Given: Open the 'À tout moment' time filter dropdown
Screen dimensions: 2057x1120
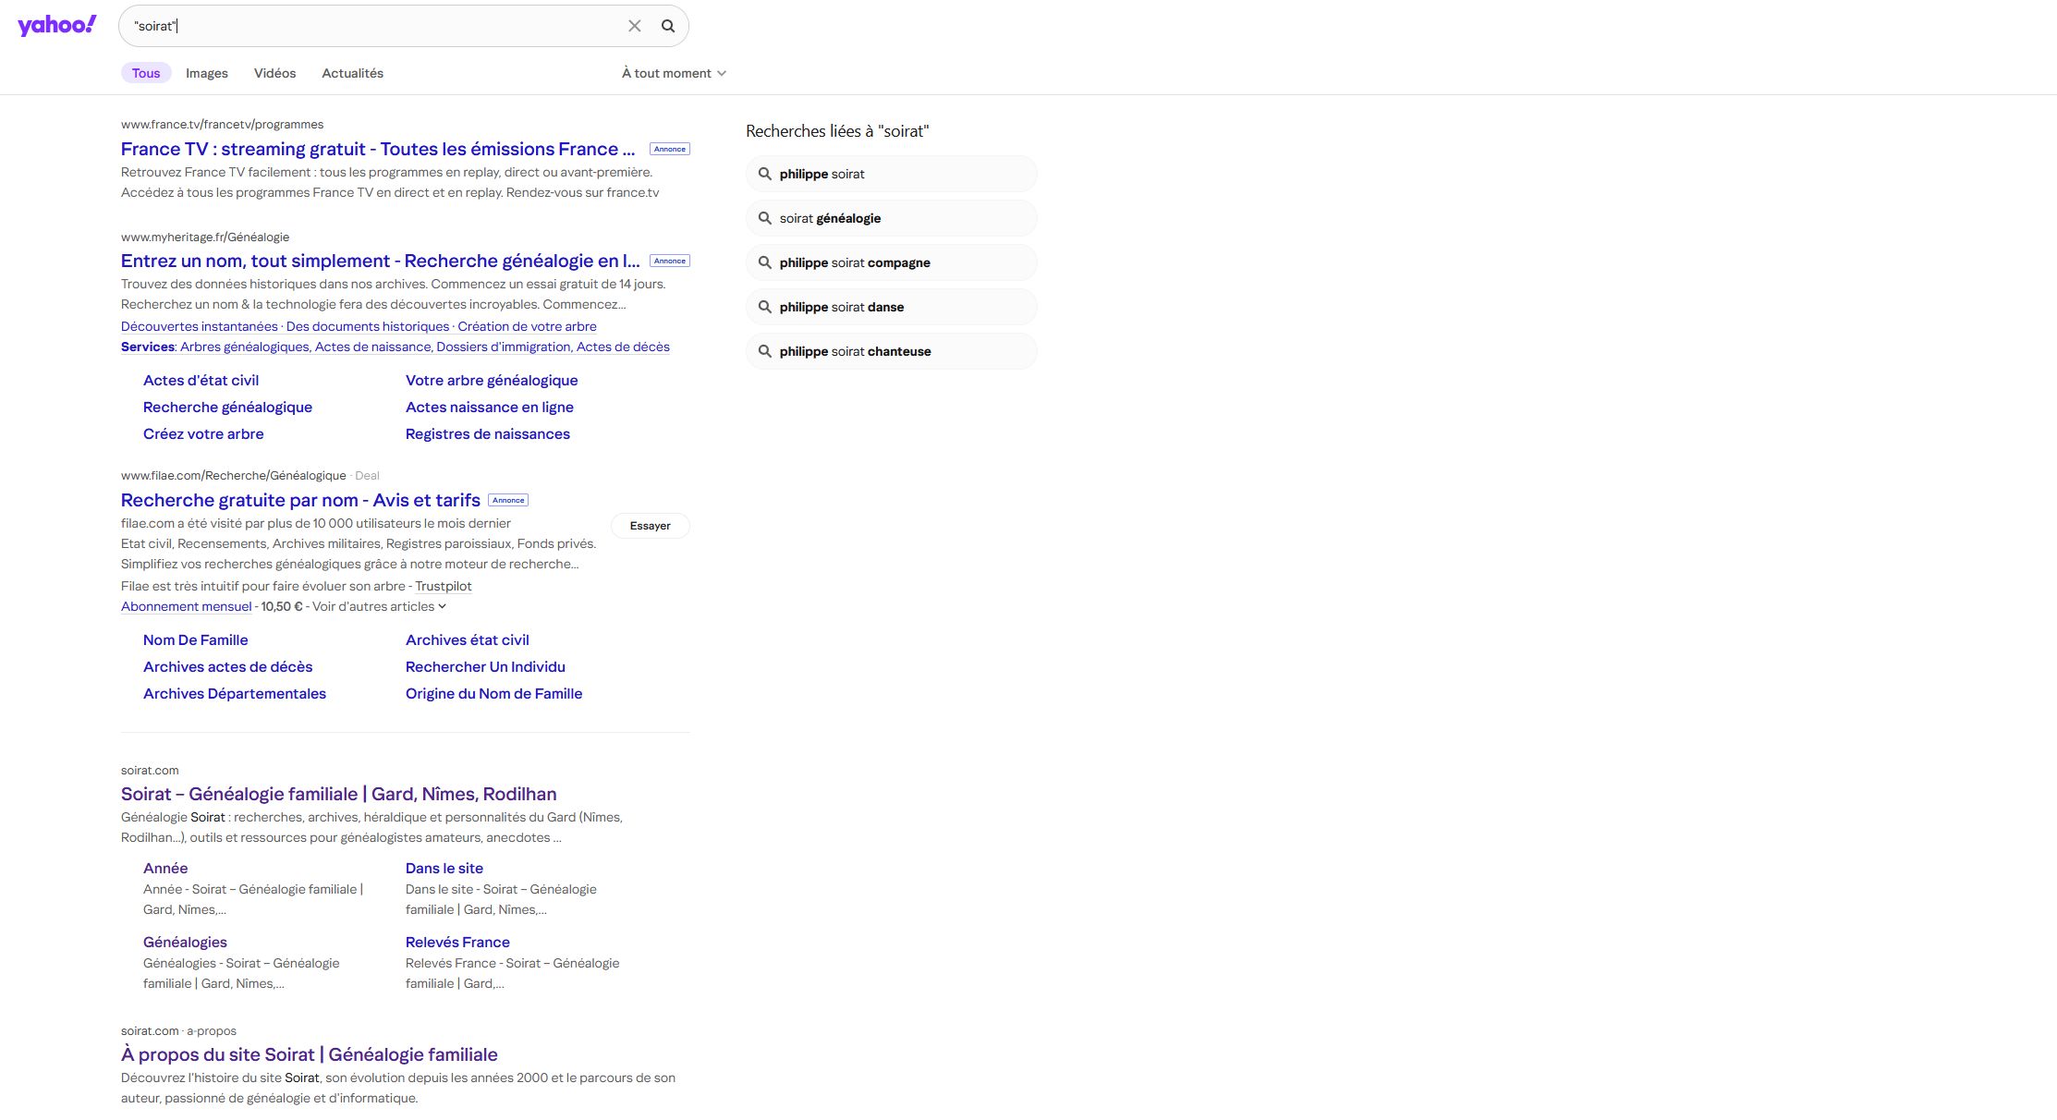Looking at the screenshot, I should click(674, 73).
